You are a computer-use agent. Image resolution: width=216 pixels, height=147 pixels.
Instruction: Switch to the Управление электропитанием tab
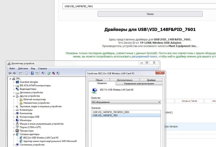[139, 83]
